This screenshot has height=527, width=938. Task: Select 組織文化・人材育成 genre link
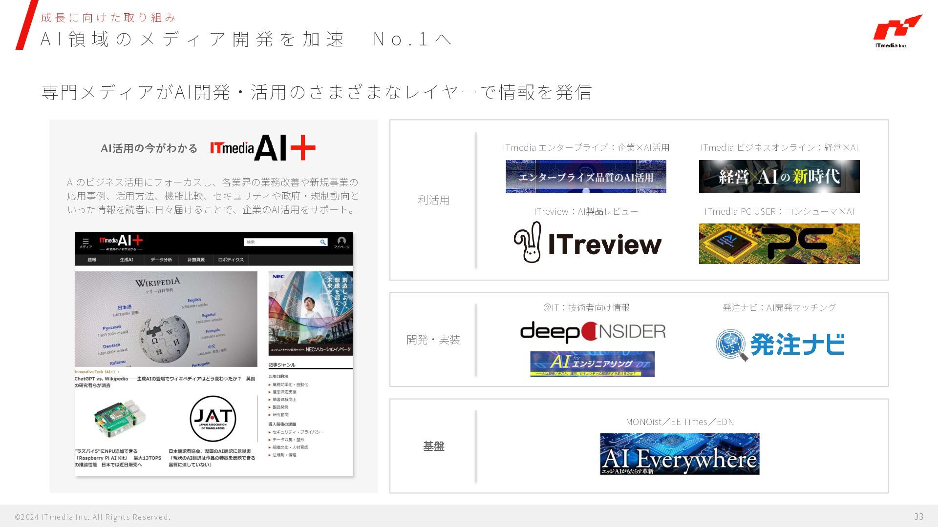(x=290, y=447)
